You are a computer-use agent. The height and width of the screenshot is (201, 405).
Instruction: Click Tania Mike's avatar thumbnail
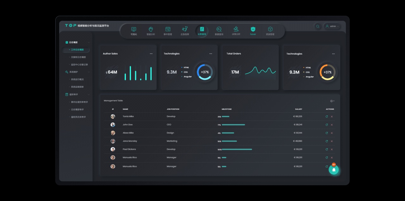[113, 116]
